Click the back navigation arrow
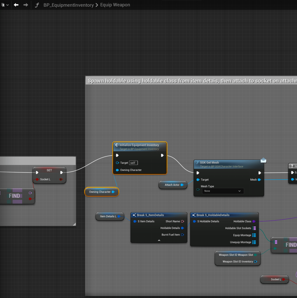 (x=16, y=5)
